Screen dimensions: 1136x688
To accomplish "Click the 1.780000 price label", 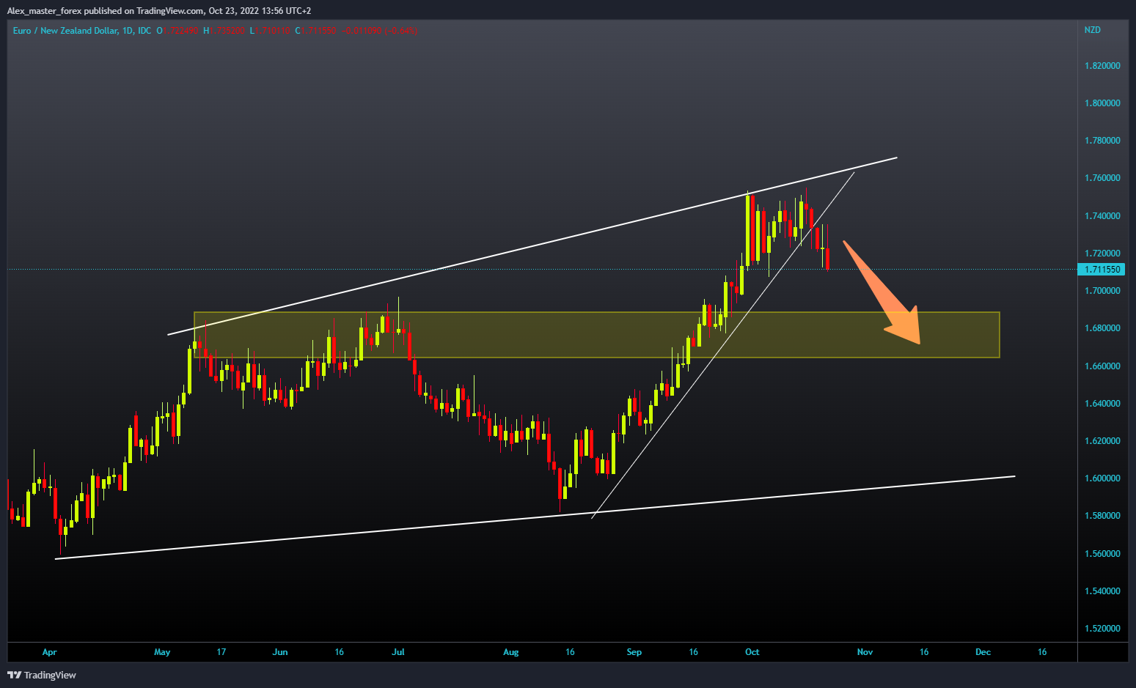I will [1102, 141].
